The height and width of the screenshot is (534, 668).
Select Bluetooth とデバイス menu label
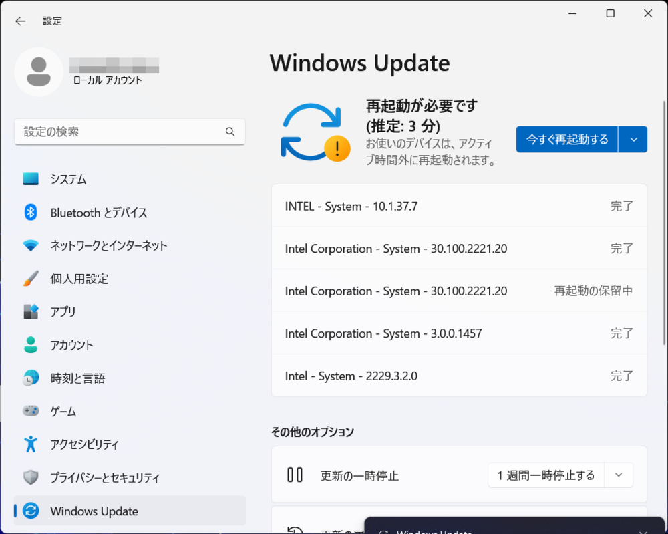click(x=99, y=213)
